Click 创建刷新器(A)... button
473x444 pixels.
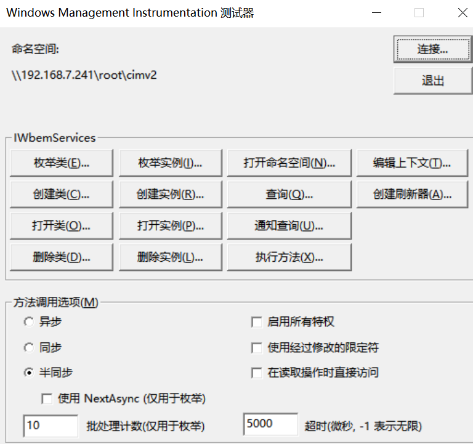pos(412,194)
